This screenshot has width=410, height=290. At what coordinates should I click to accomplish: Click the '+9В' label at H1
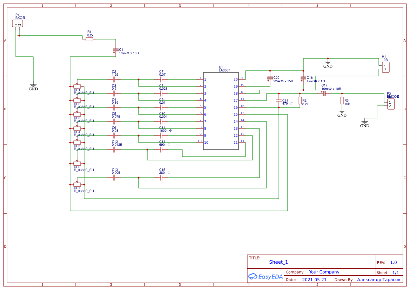(385, 60)
